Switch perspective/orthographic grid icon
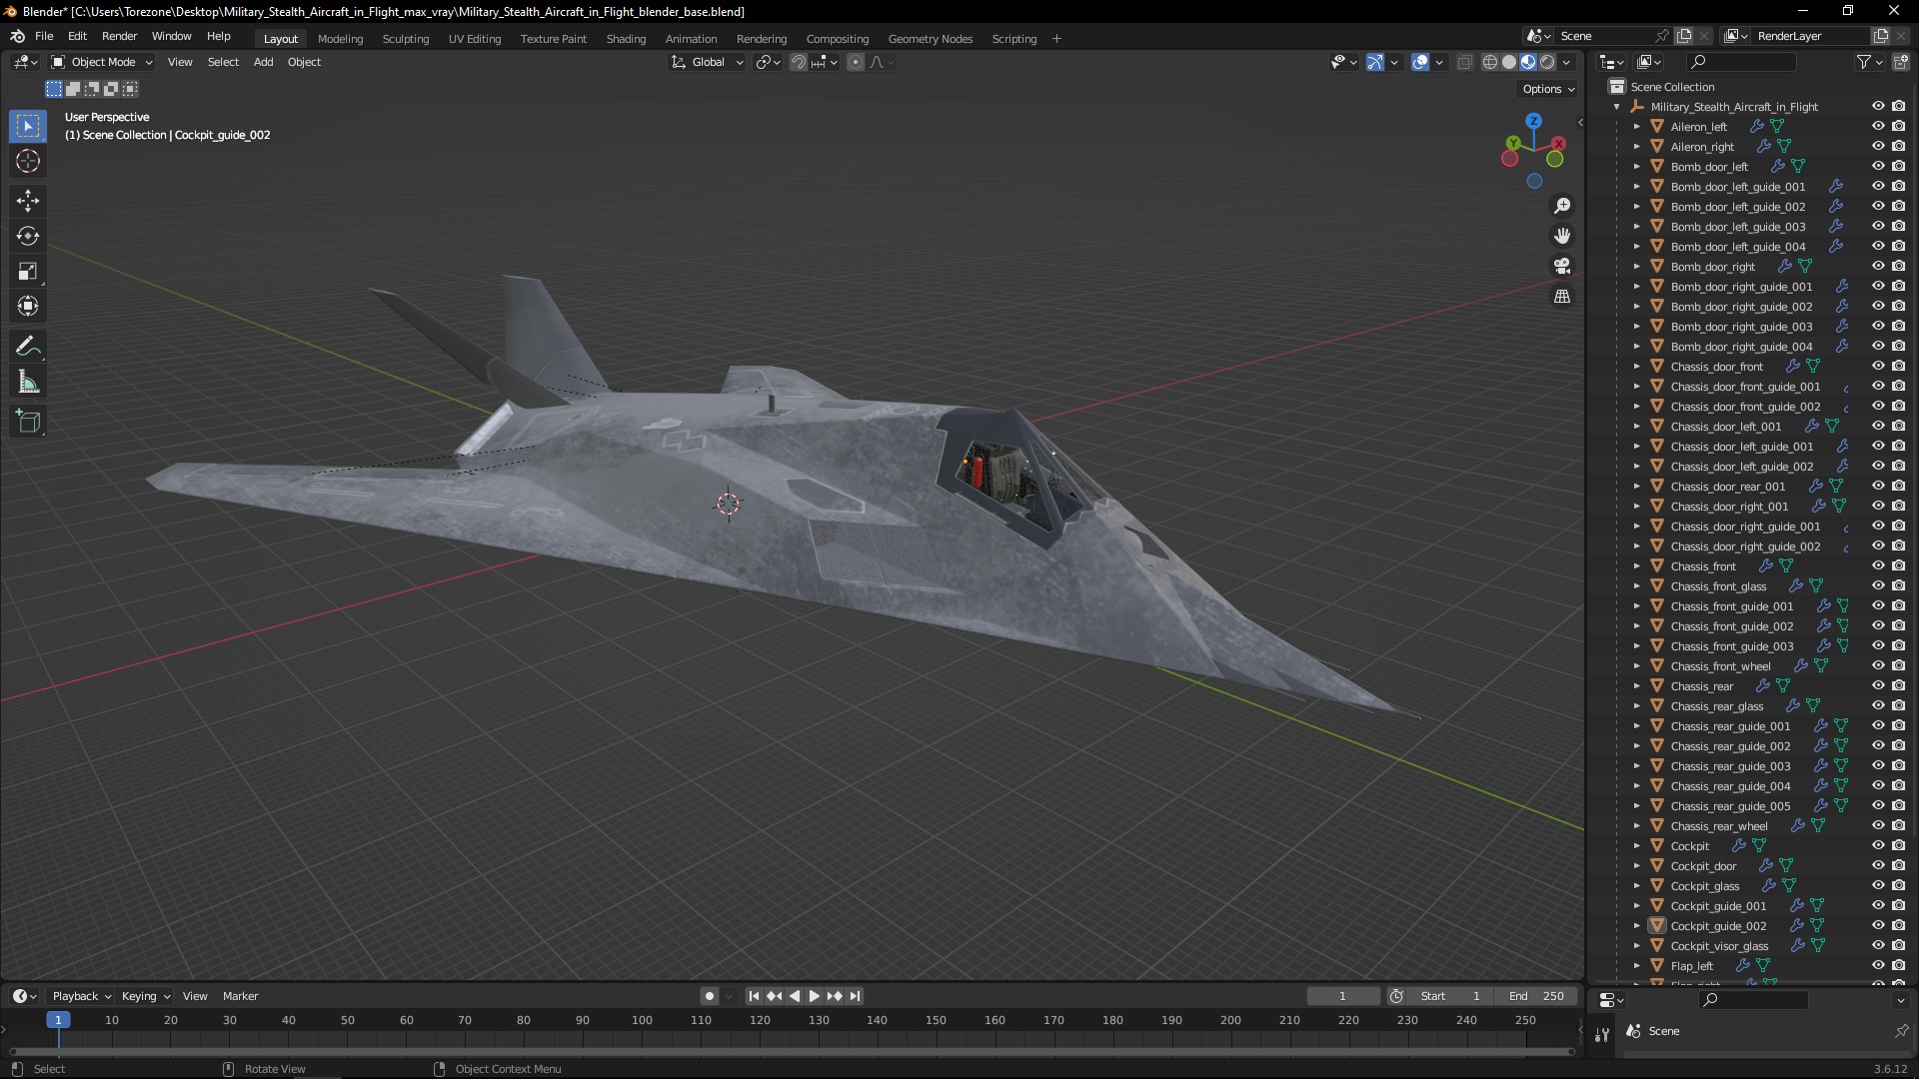 [x=1562, y=296]
